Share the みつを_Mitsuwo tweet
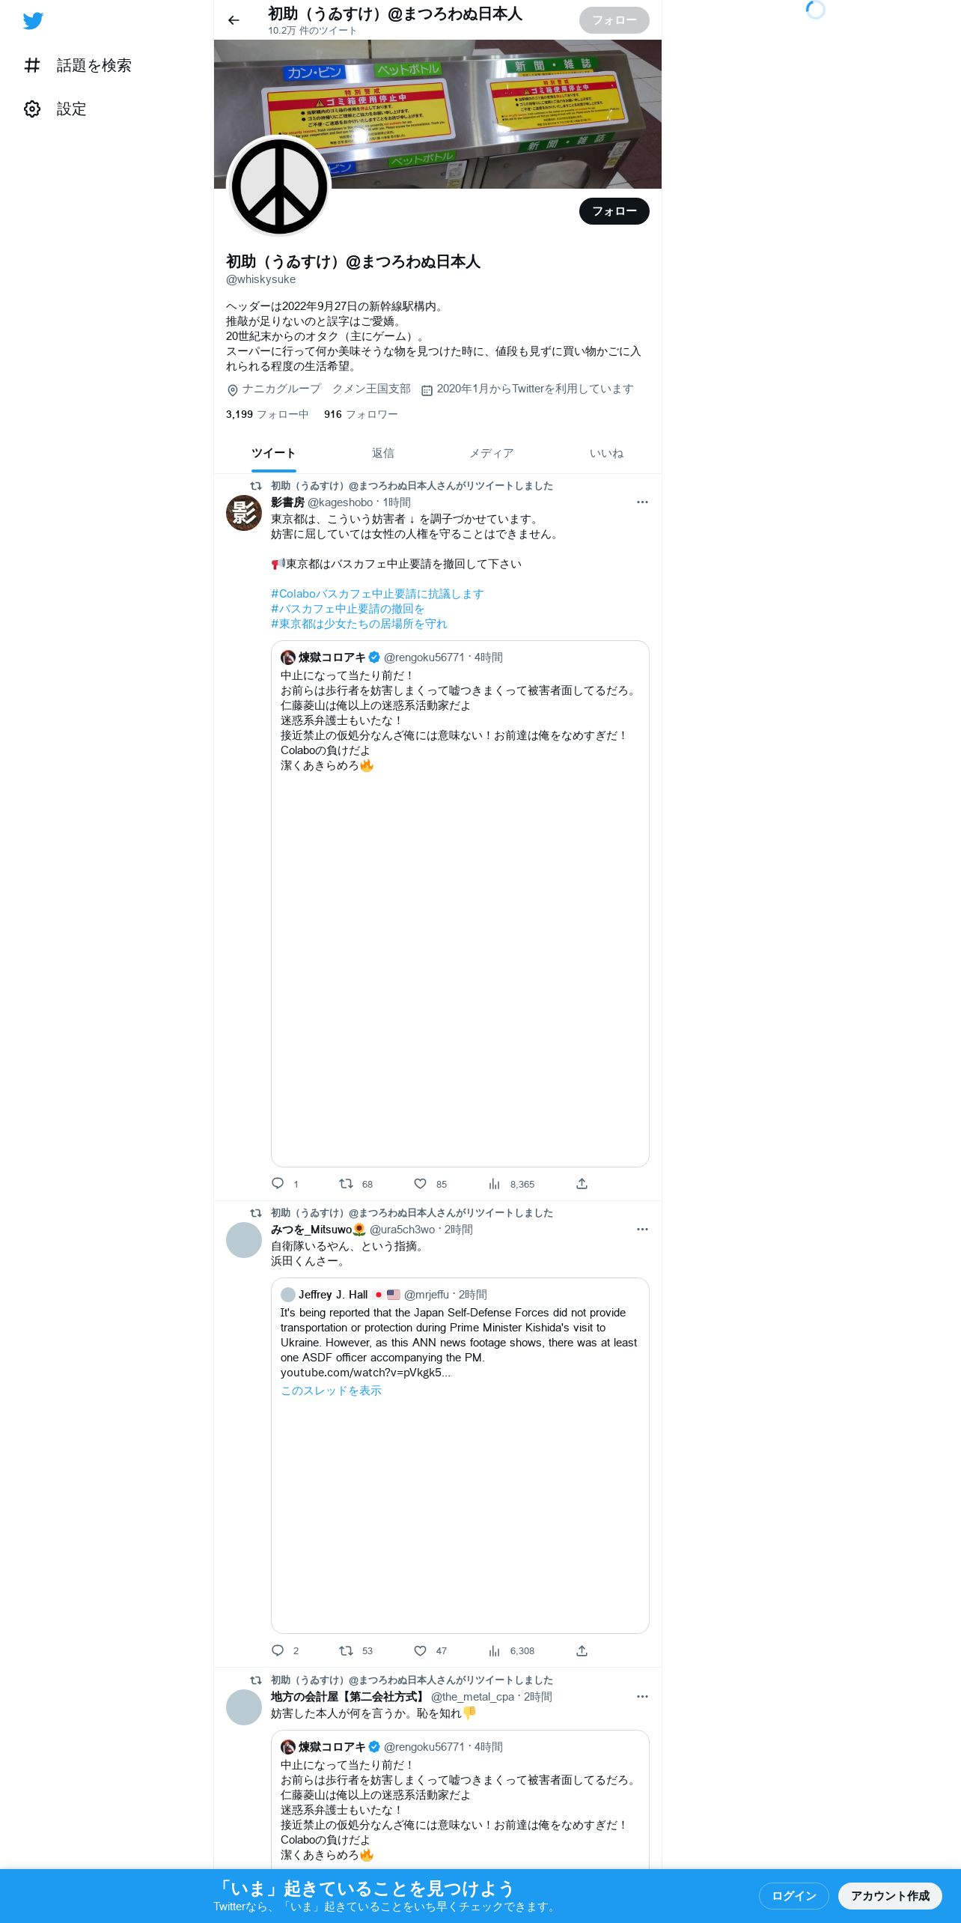Image resolution: width=961 pixels, height=1923 pixels. click(x=582, y=1650)
